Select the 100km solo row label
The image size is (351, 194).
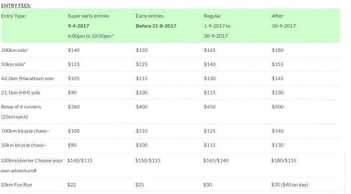click(15, 50)
